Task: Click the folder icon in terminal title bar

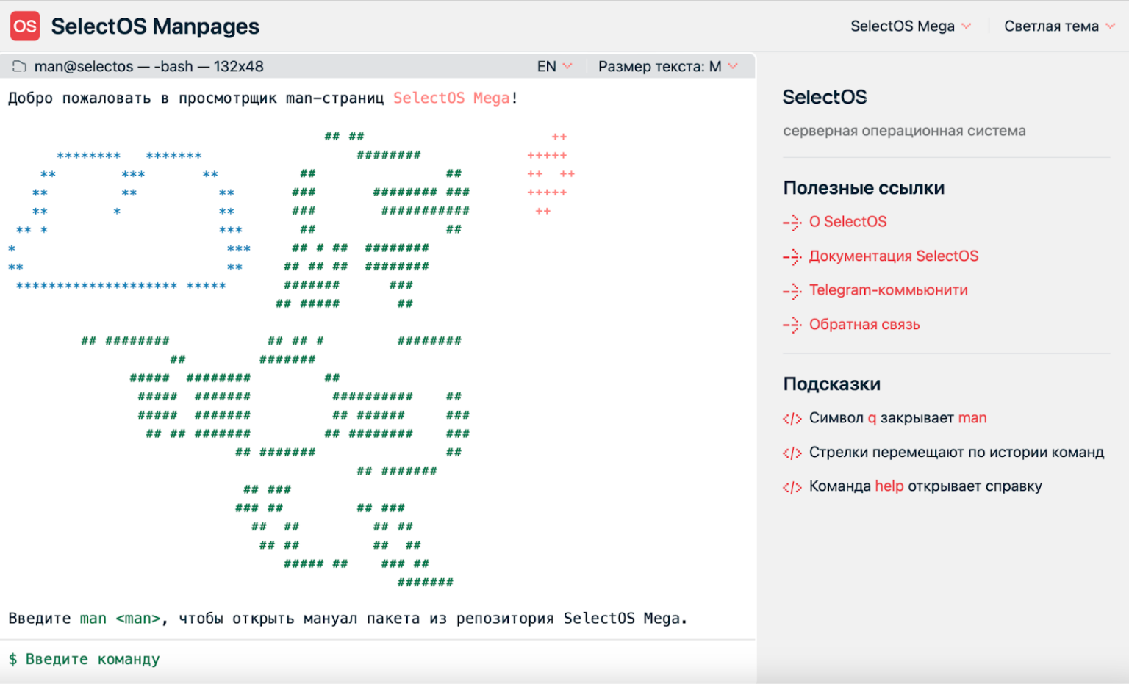Action: point(18,66)
